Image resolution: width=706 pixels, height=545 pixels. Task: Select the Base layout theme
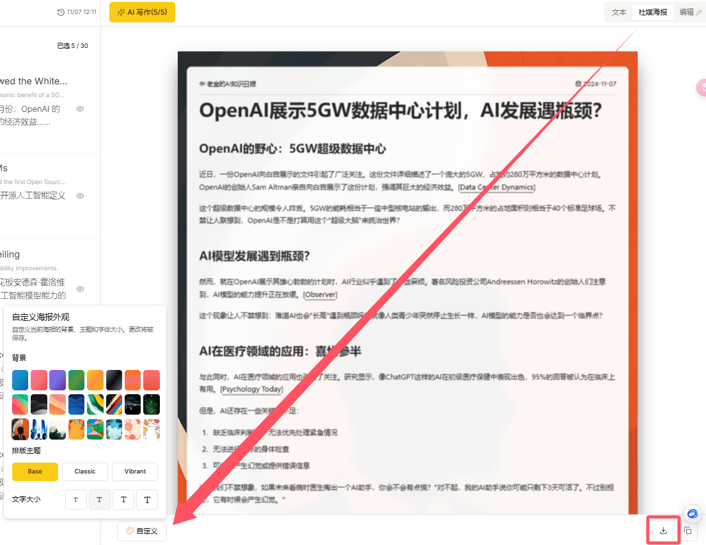(35, 472)
